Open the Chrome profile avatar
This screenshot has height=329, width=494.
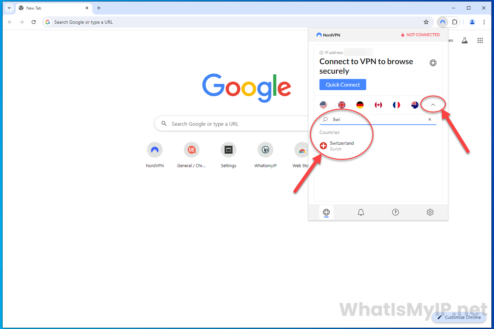[472, 22]
